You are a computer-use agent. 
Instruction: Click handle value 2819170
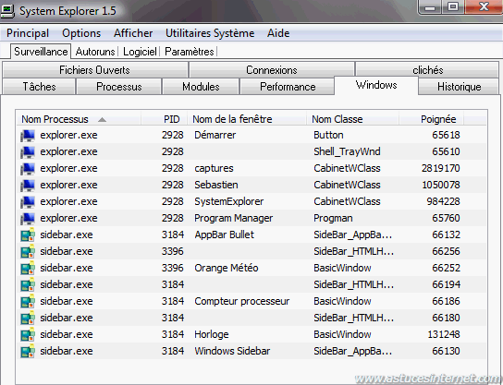pyautogui.click(x=440, y=168)
